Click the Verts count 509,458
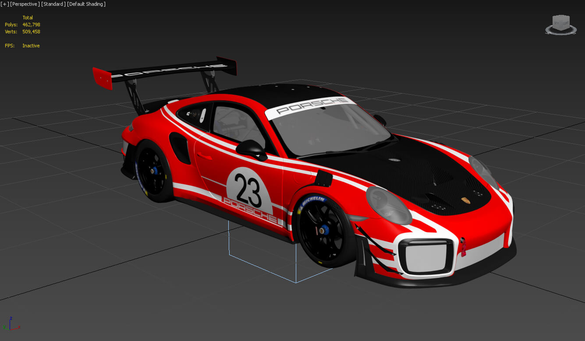This screenshot has width=585, height=341. pyautogui.click(x=31, y=32)
